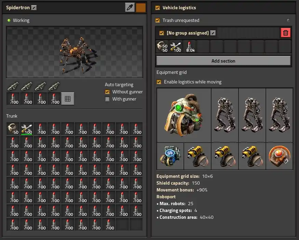
Task: Edit the logistic group name pencil icon
Action: [213, 33]
